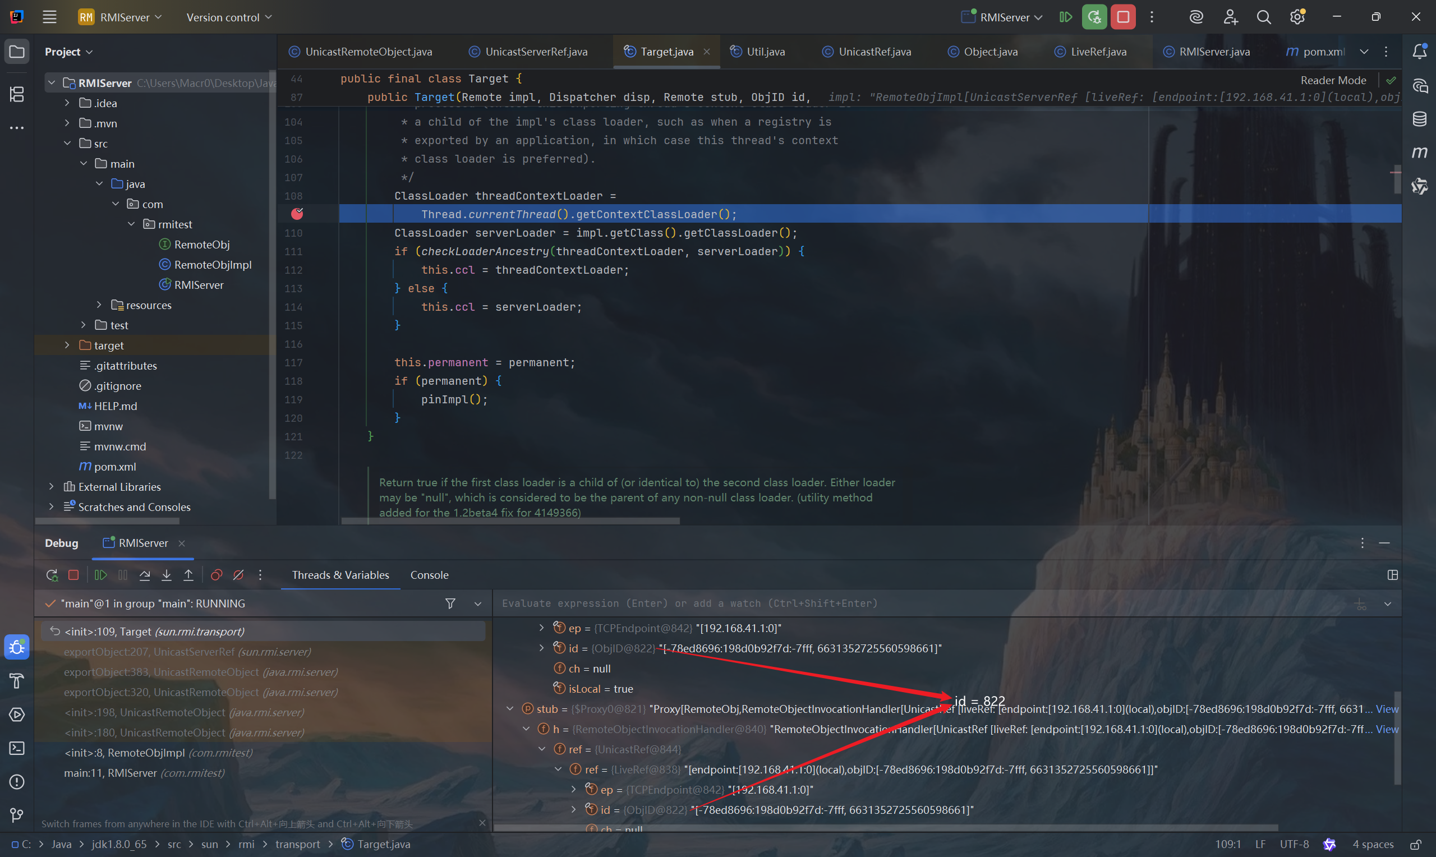Toggle Reader Mode
This screenshot has height=857, width=1436.
pyautogui.click(x=1333, y=80)
